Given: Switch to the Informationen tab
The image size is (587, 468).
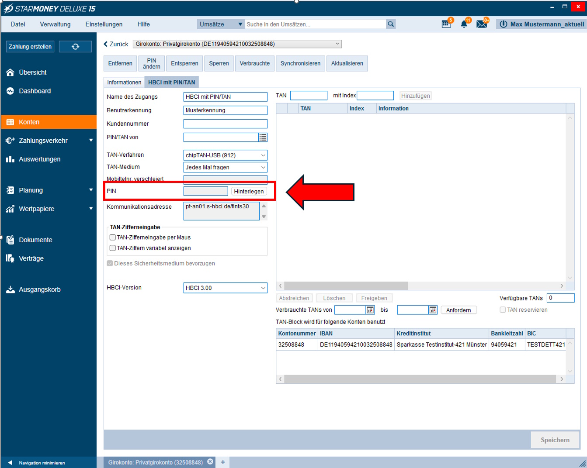Looking at the screenshot, I should click(124, 83).
